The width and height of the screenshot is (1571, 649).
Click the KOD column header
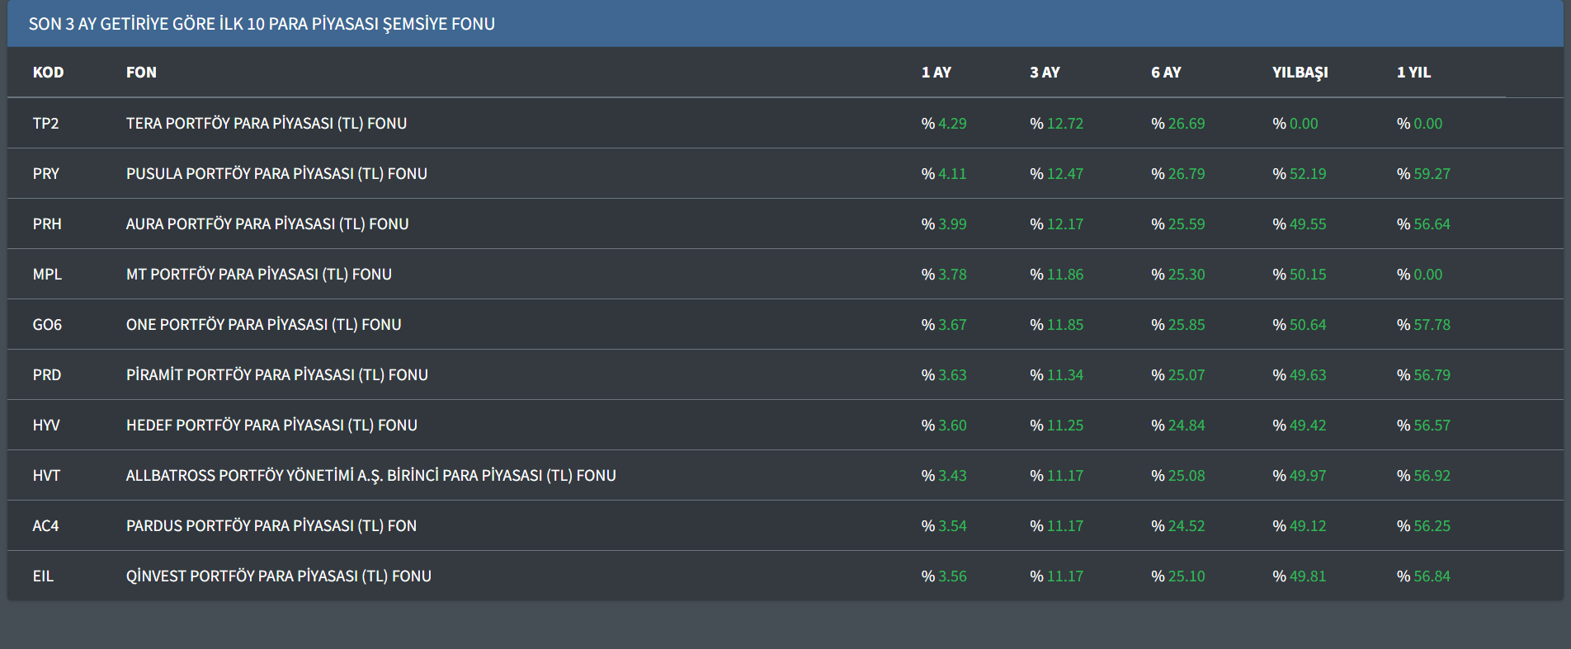point(48,73)
